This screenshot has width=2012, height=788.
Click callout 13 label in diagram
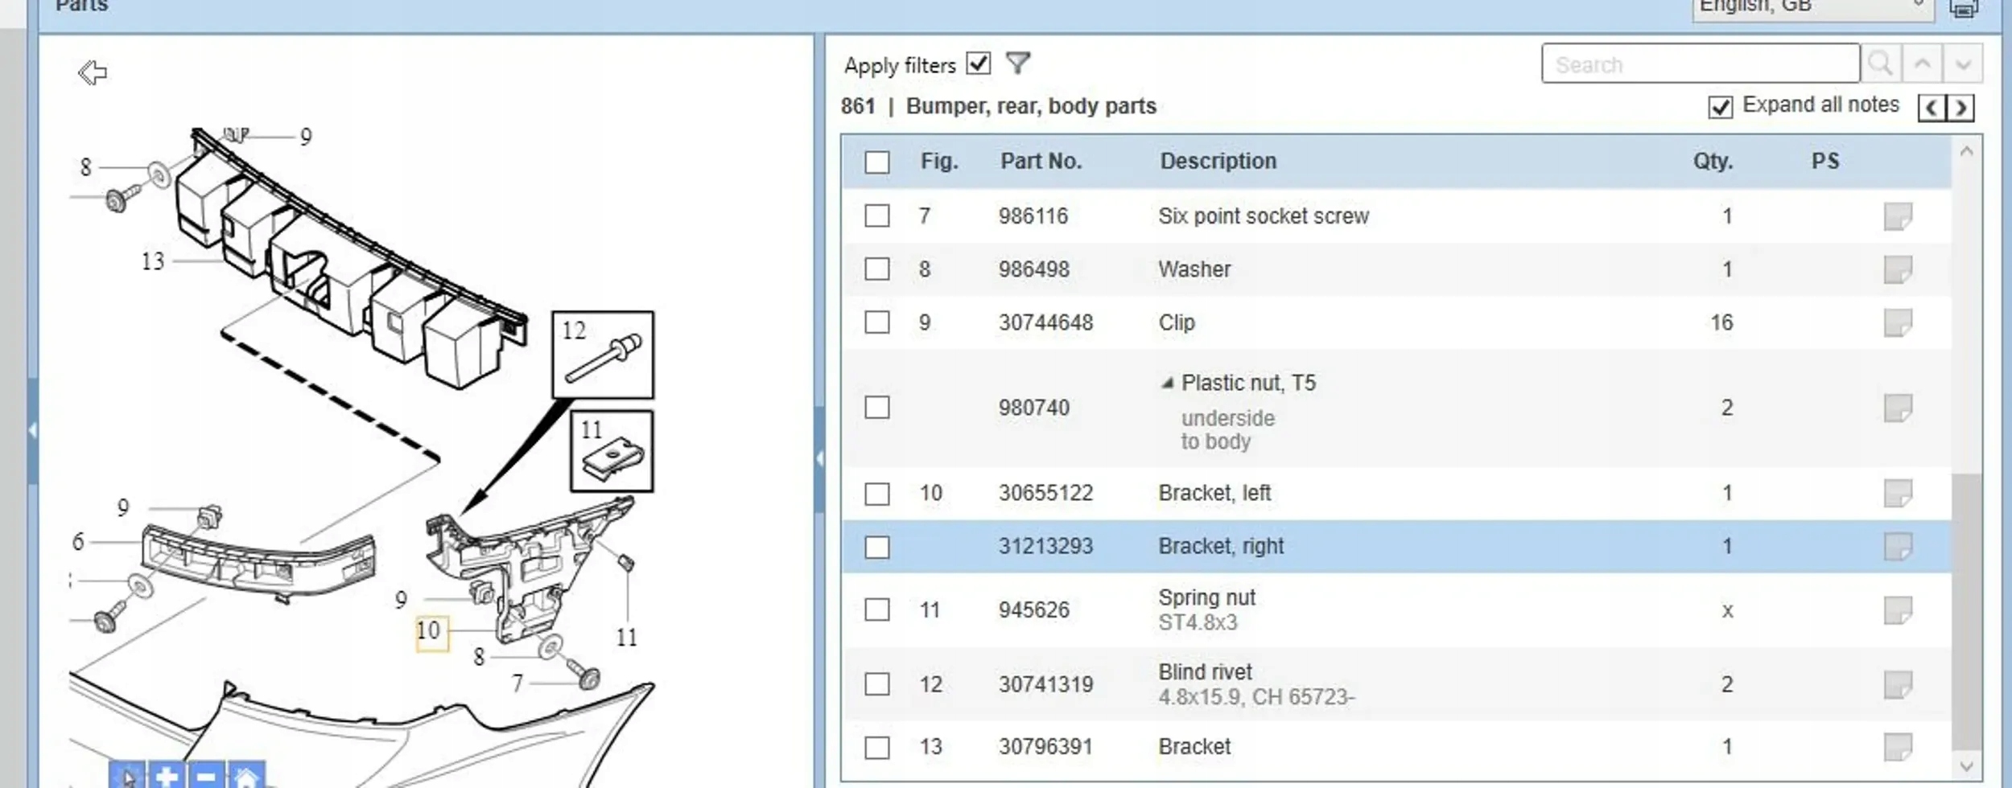coord(153,261)
